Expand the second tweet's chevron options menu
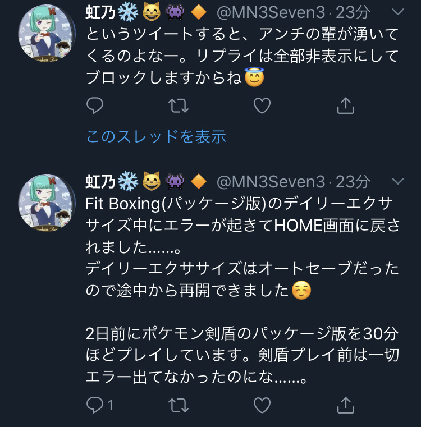Viewport: 421px width, 427px height. click(x=397, y=181)
